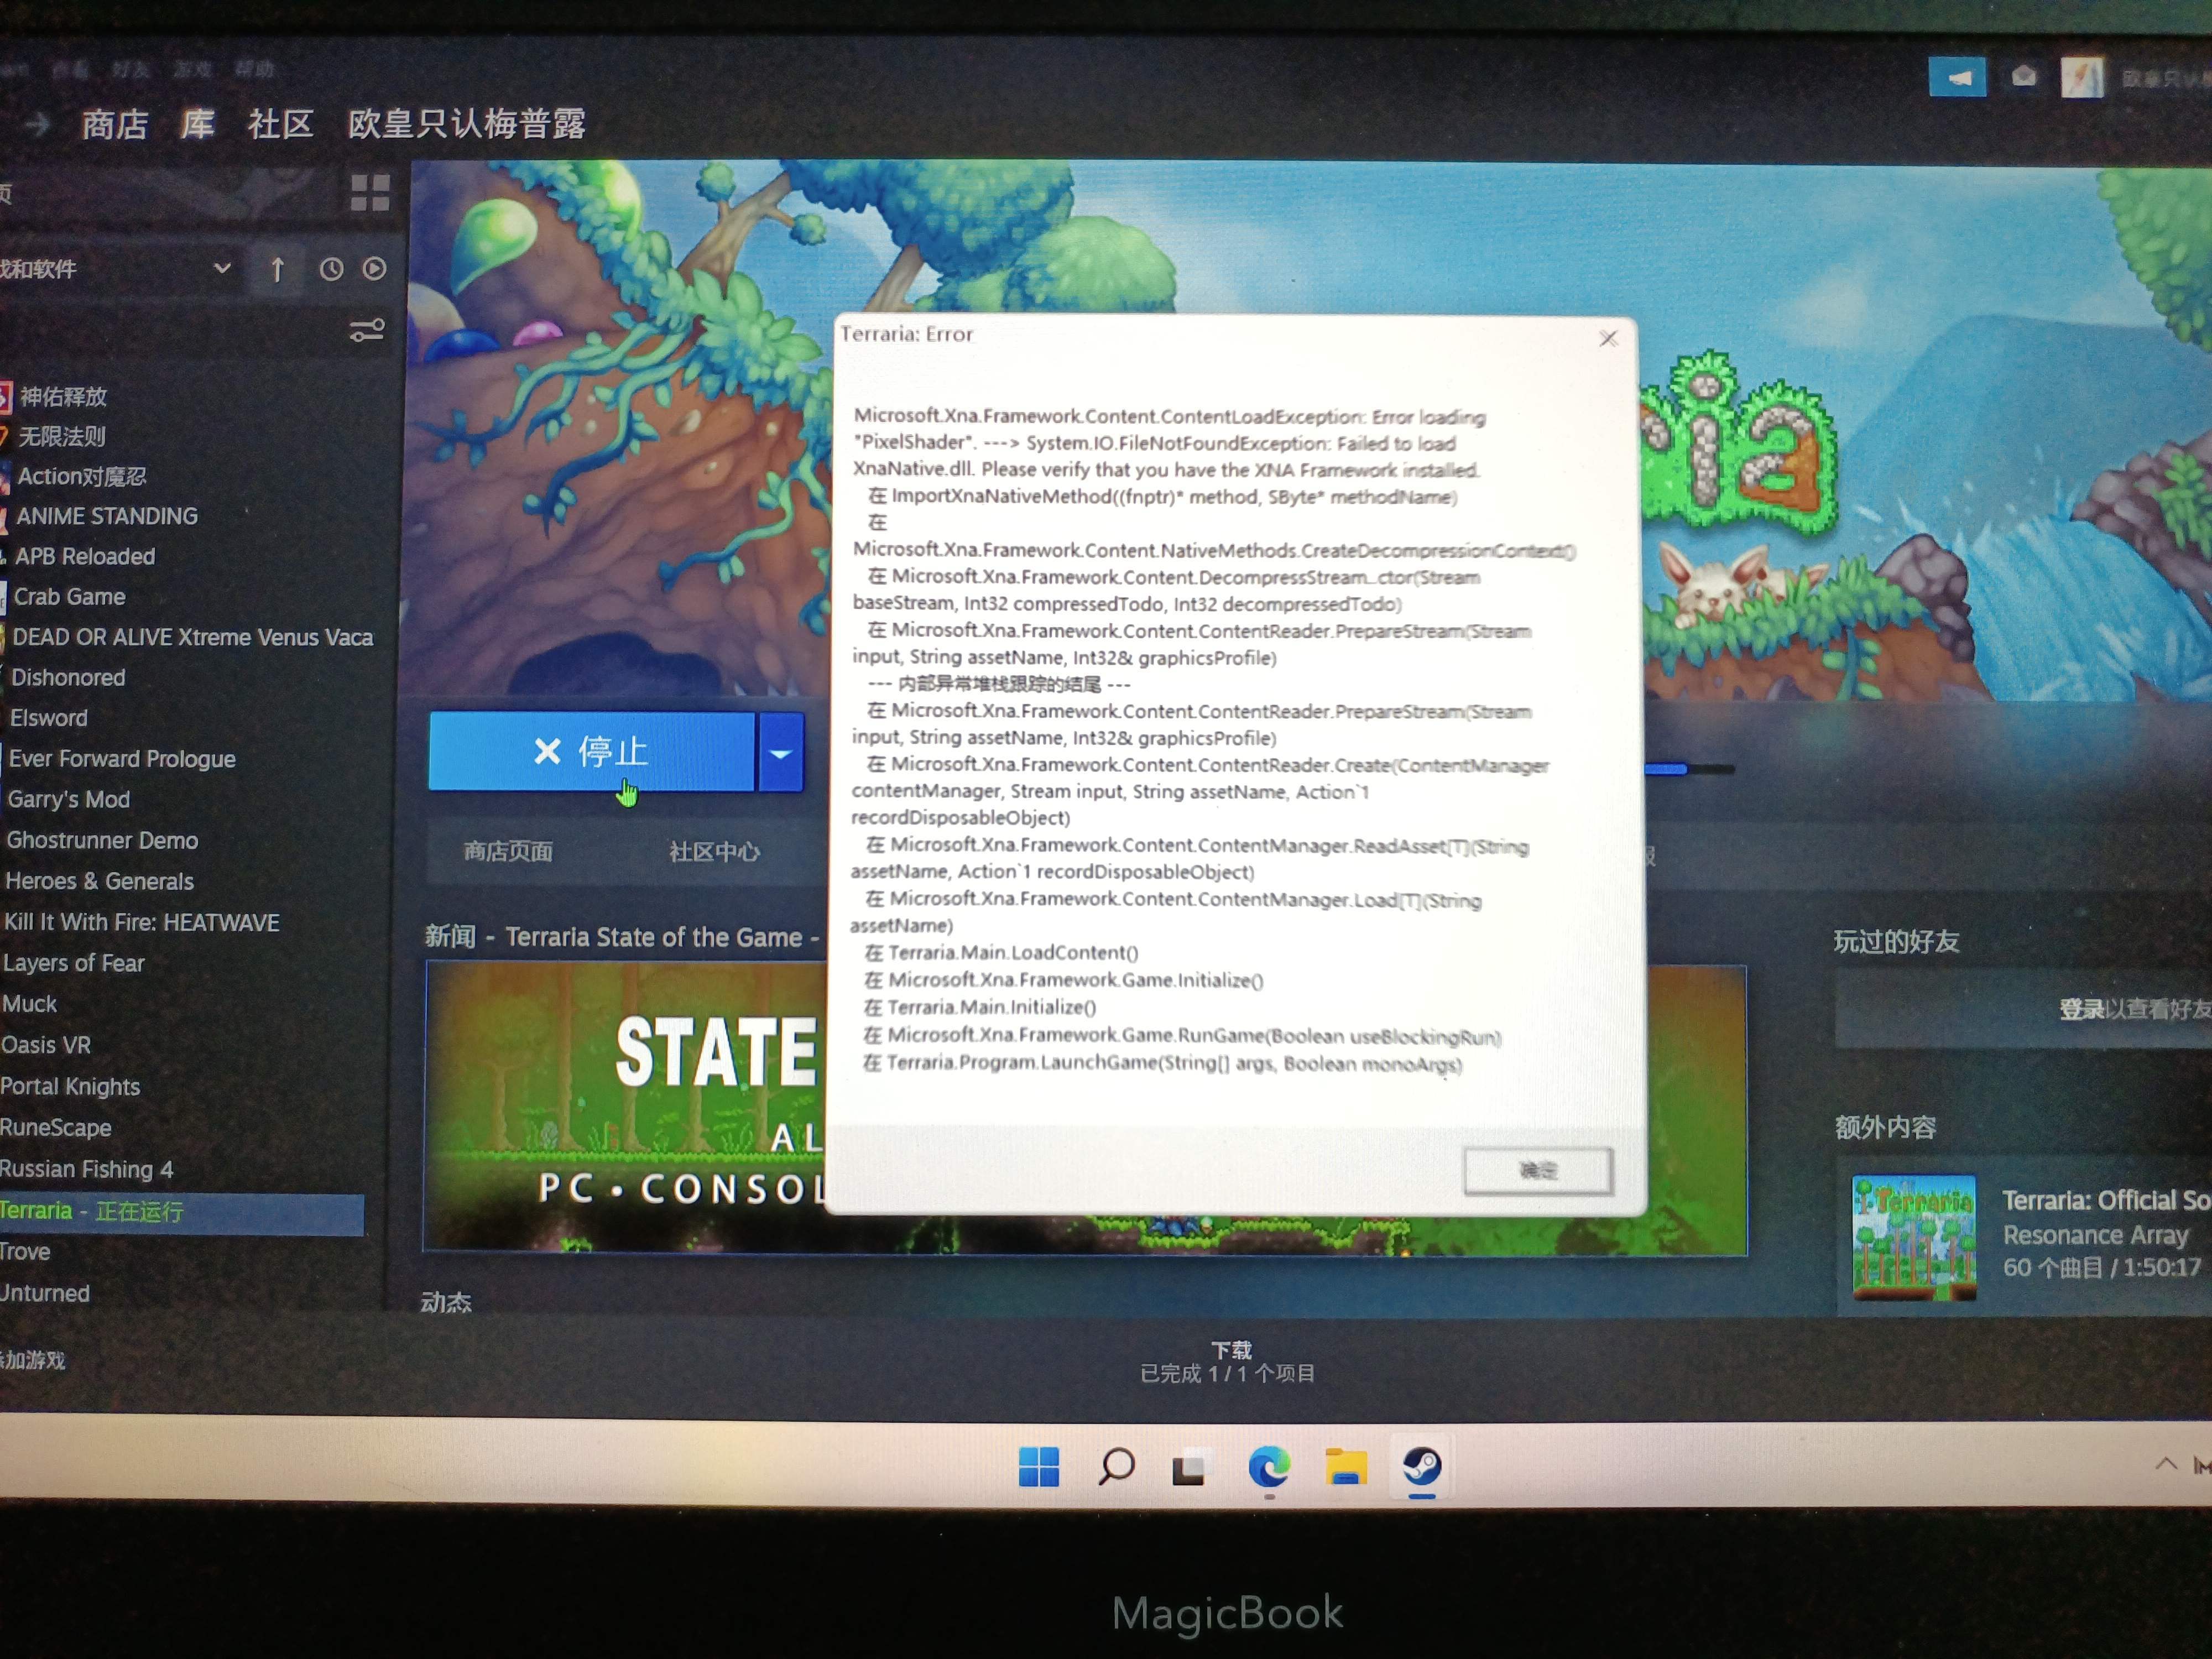Select APB Reloaded in the library

tap(84, 557)
